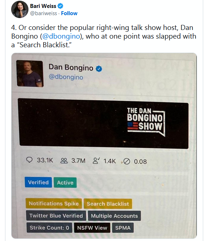This screenshot has height=241, width=205.
Task: Open the @dbongino mention in the tweet text
Action: [x=61, y=36]
